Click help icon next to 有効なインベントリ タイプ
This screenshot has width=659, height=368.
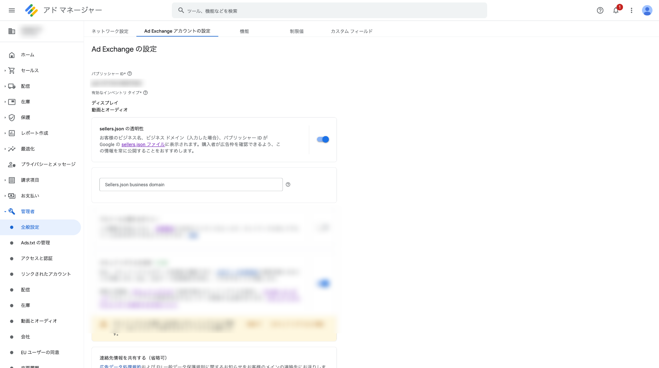pyautogui.click(x=145, y=93)
